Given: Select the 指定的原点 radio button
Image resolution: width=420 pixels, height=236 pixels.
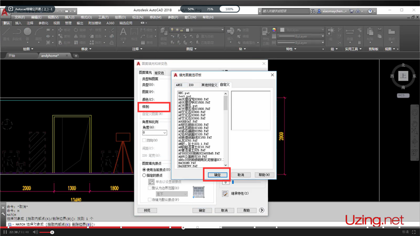Looking at the screenshot, I should [144, 175].
